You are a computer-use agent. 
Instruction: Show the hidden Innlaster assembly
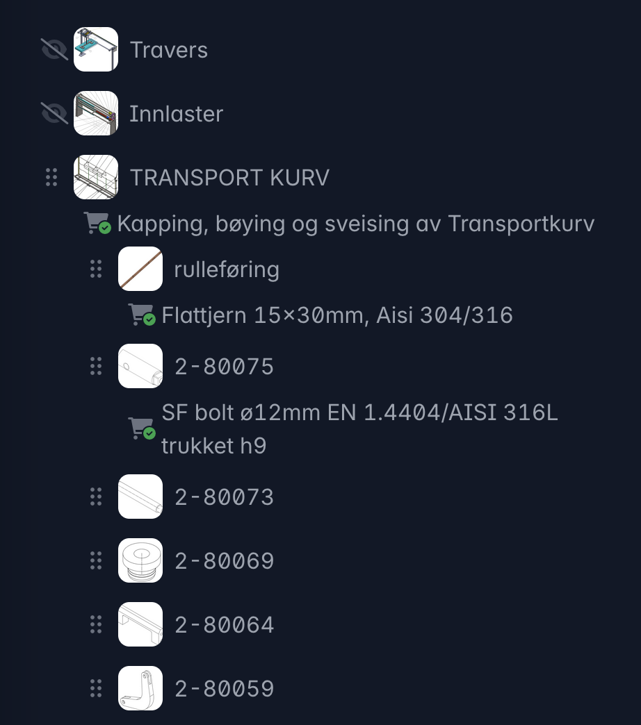54,113
